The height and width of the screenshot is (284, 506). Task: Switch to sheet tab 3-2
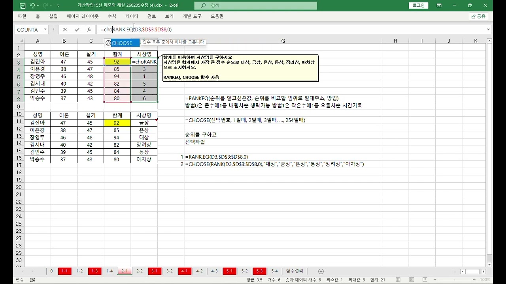pyautogui.click(x=170, y=271)
